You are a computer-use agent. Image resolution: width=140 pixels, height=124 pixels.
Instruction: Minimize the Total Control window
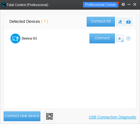click(x=129, y=4)
